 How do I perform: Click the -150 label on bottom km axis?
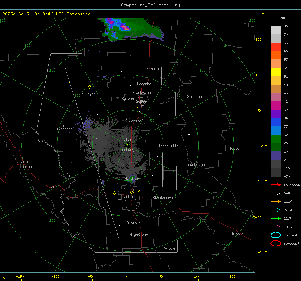click(20, 277)
